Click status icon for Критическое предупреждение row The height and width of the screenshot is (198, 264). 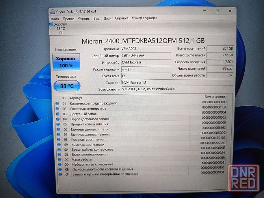coord(57,103)
